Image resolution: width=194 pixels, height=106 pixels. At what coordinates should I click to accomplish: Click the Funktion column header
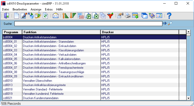pyautogui.click(x=61, y=32)
